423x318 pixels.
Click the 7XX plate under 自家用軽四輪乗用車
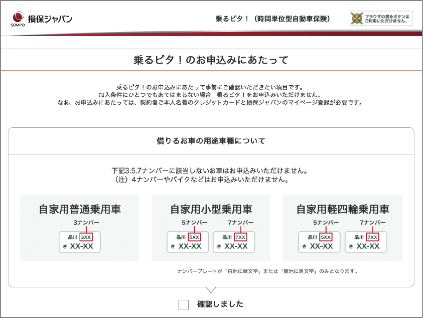tap(366, 242)
